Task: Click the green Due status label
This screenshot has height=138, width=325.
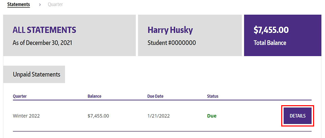Action: (x=212, y=116)
